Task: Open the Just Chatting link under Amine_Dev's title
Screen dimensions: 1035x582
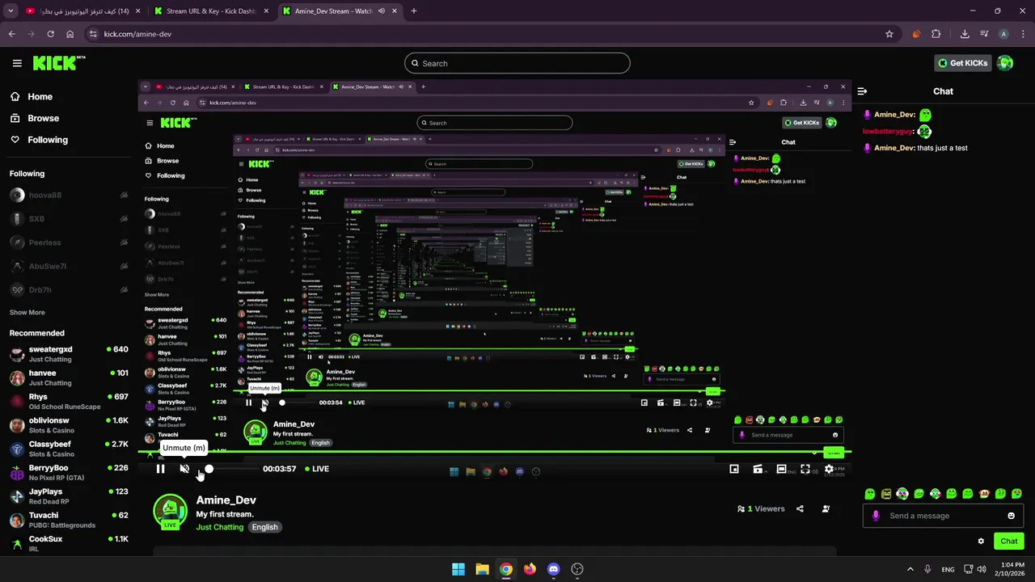Action: tap(220, 527)
